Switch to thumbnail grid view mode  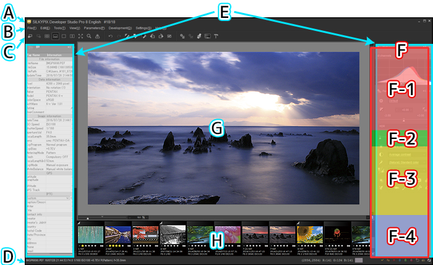pos(46,37)
